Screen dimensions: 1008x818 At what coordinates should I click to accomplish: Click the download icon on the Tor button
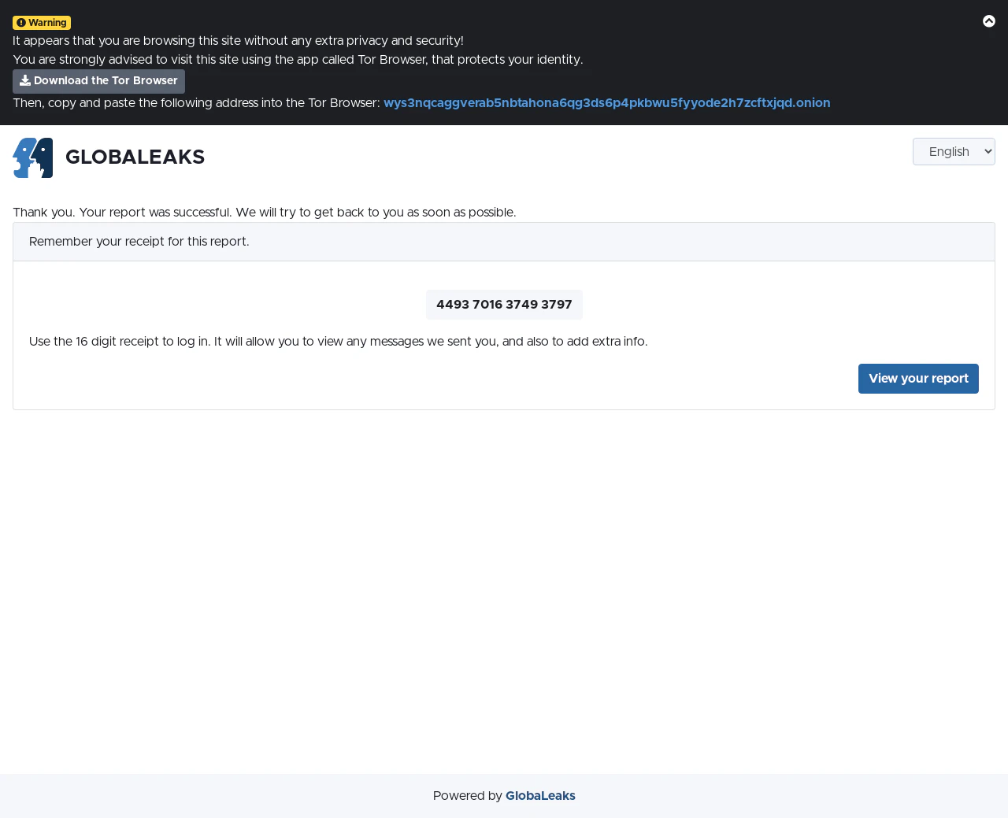[x=25, y=81]
